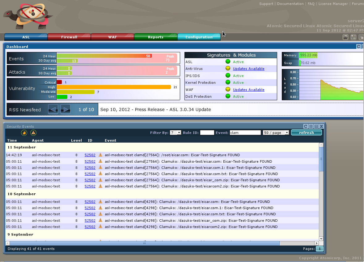Click the yellow status light for Anti-Virus

coord(228,68)
